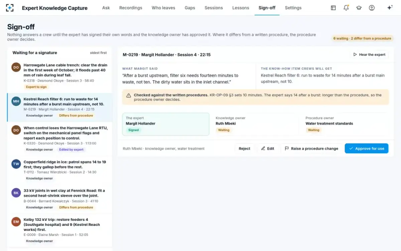This screenshot has height=251, width=401.
Task: Click the Reject button
Action: pyautogui.click(x=244, y=149)
